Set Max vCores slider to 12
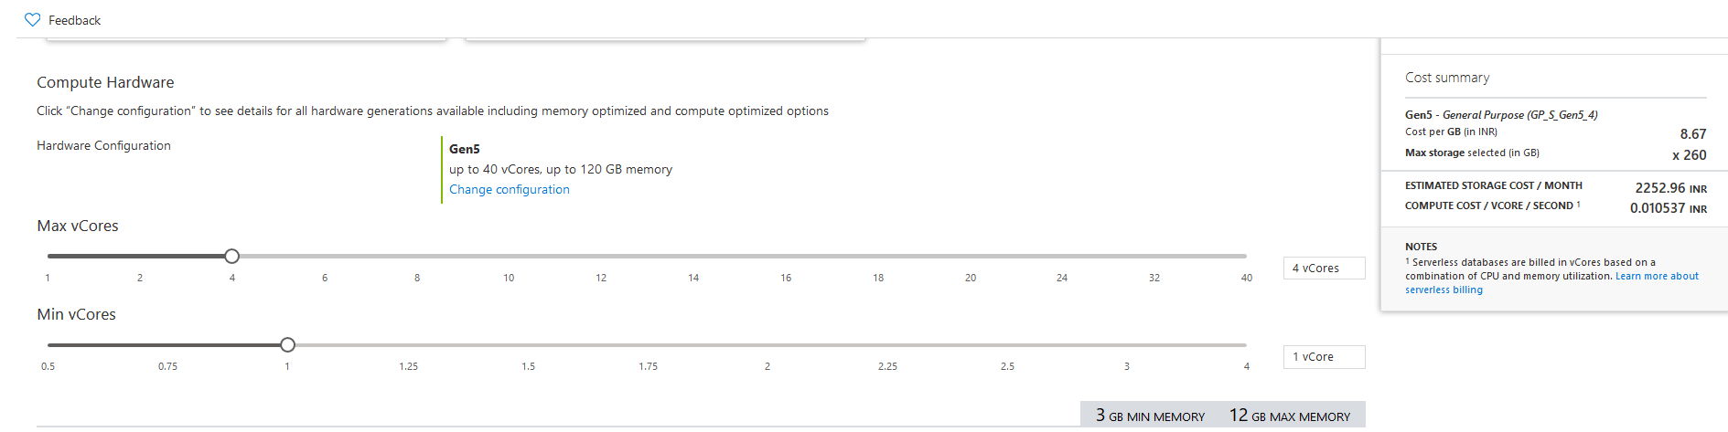Screen dimensions: 1728x432 pyautogui.click(x=601, y=257)
